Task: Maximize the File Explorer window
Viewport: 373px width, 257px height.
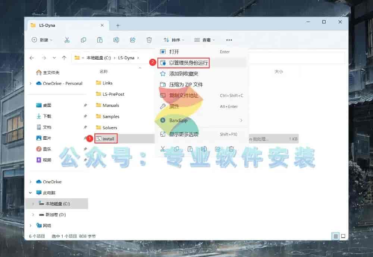Action: pos(324,22)
